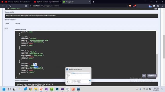Open the volume tray icon

point(147,89)
